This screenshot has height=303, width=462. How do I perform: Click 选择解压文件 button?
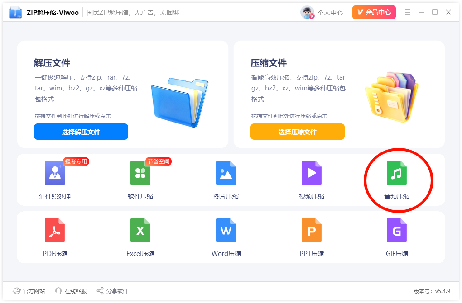[81, 132]
